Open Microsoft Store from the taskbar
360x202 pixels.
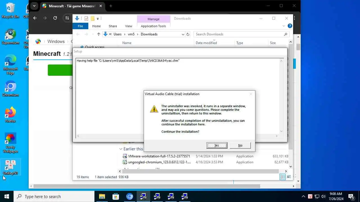coord(116,196)
